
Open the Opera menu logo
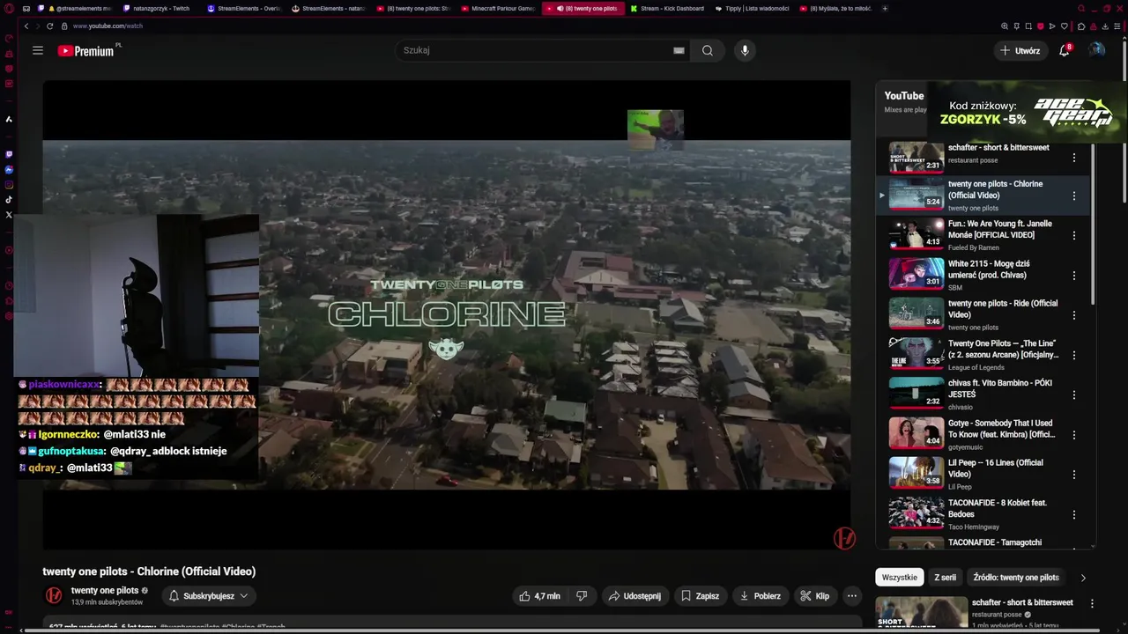click(x=9, y=9)
